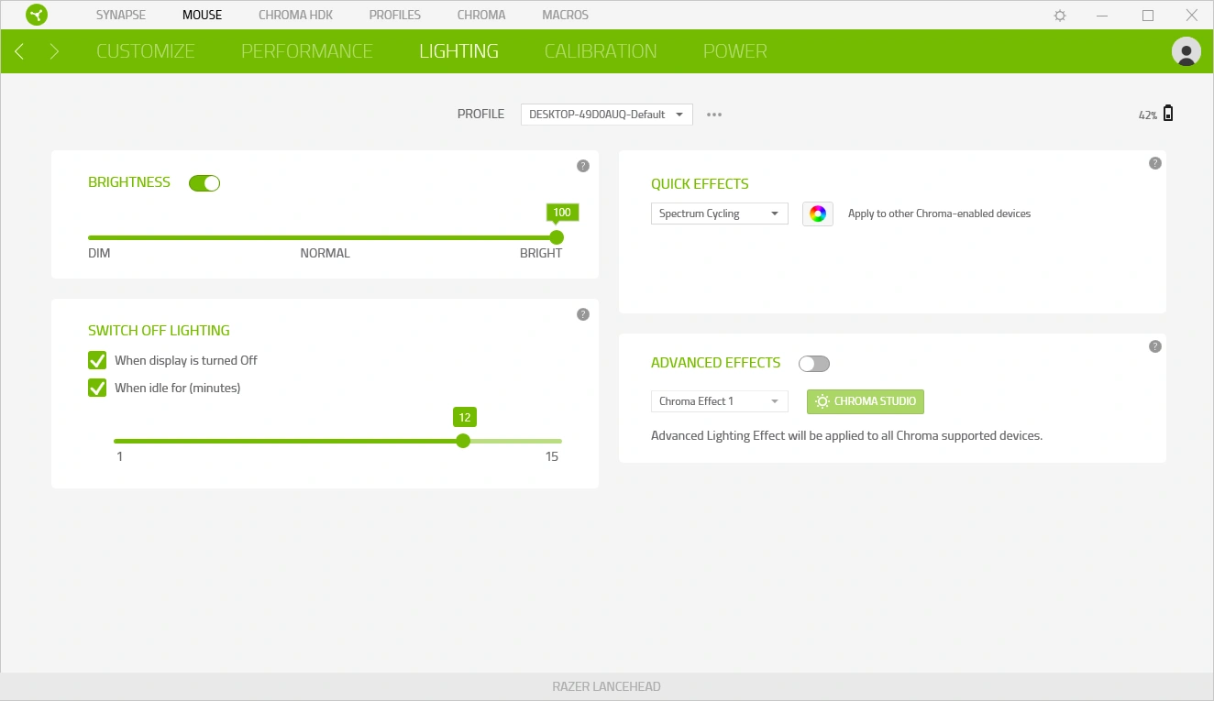The width and height of the screenshot is (1214, 701).
Task: Click the Chroma color wheel sync icon
Action: click(x=818, y=214)
